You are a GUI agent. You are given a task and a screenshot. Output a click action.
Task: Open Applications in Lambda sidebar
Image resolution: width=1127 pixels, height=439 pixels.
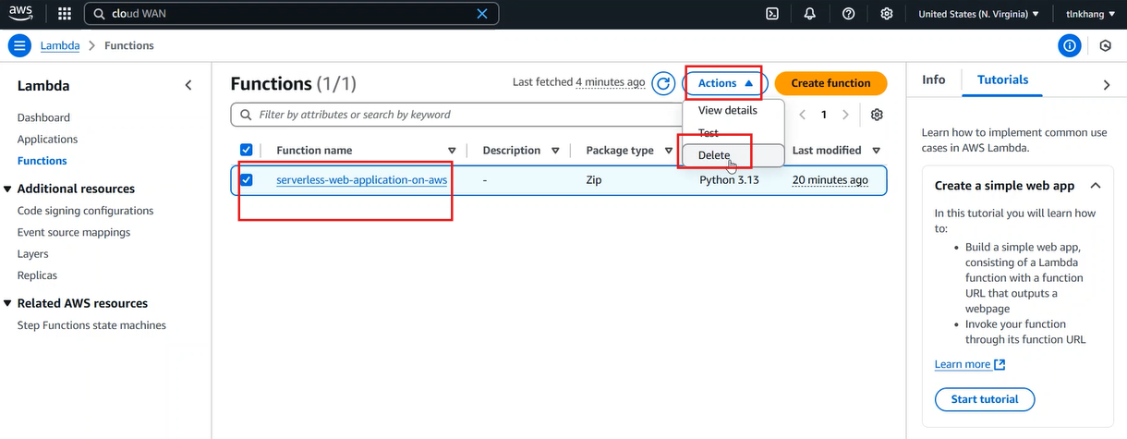47,139
